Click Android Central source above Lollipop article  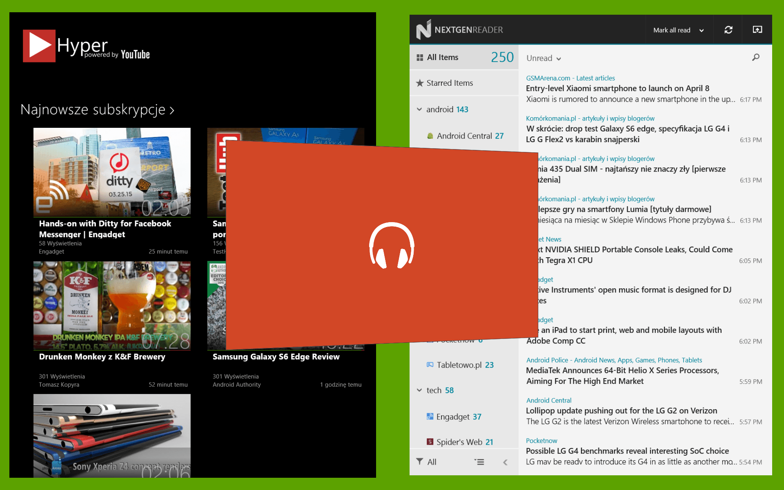(549, 401)
